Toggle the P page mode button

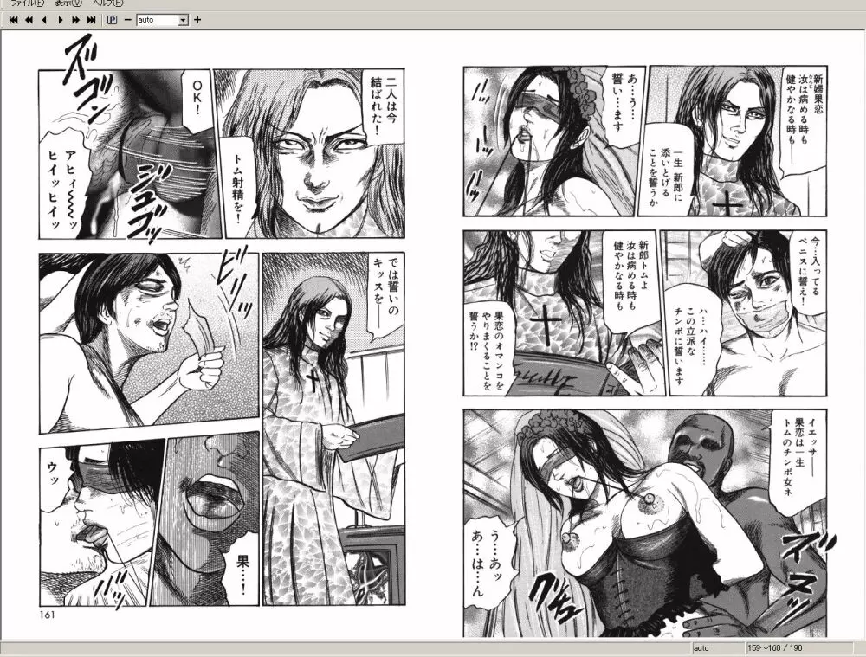point(112,19)
